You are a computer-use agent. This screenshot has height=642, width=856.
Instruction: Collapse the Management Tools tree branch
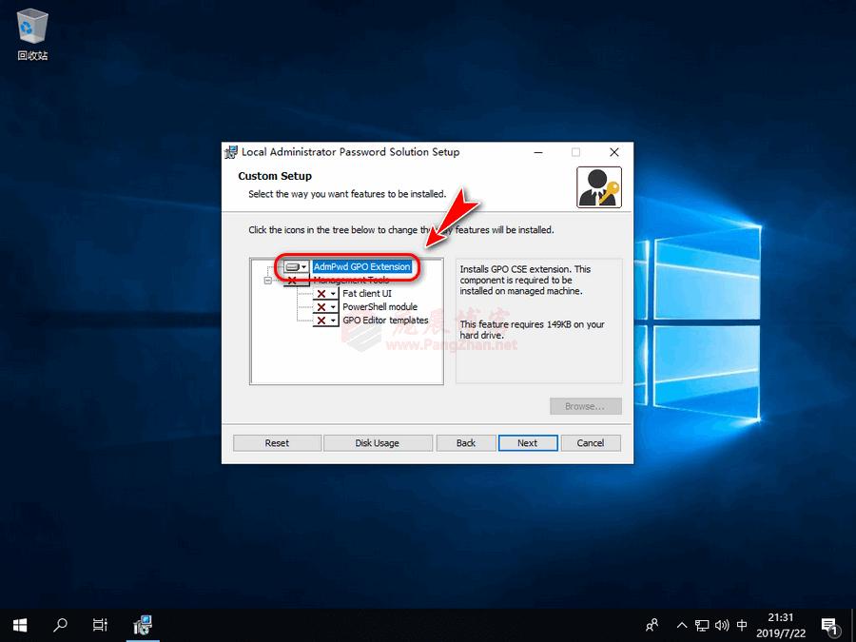coord(267,281)
